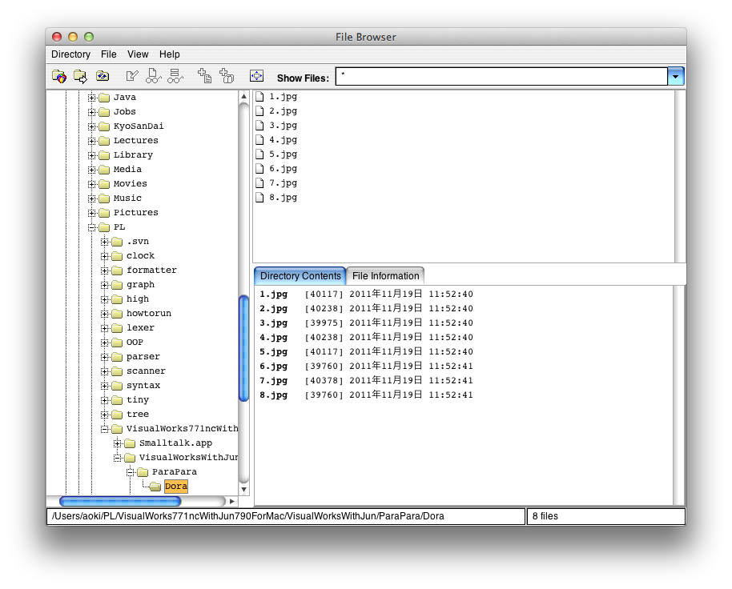Switch to the File Information tab
This screenshot has height=589, width=732.
click(385, 276)
